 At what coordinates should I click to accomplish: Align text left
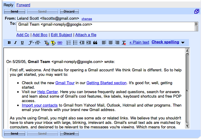tap(104, 42)
